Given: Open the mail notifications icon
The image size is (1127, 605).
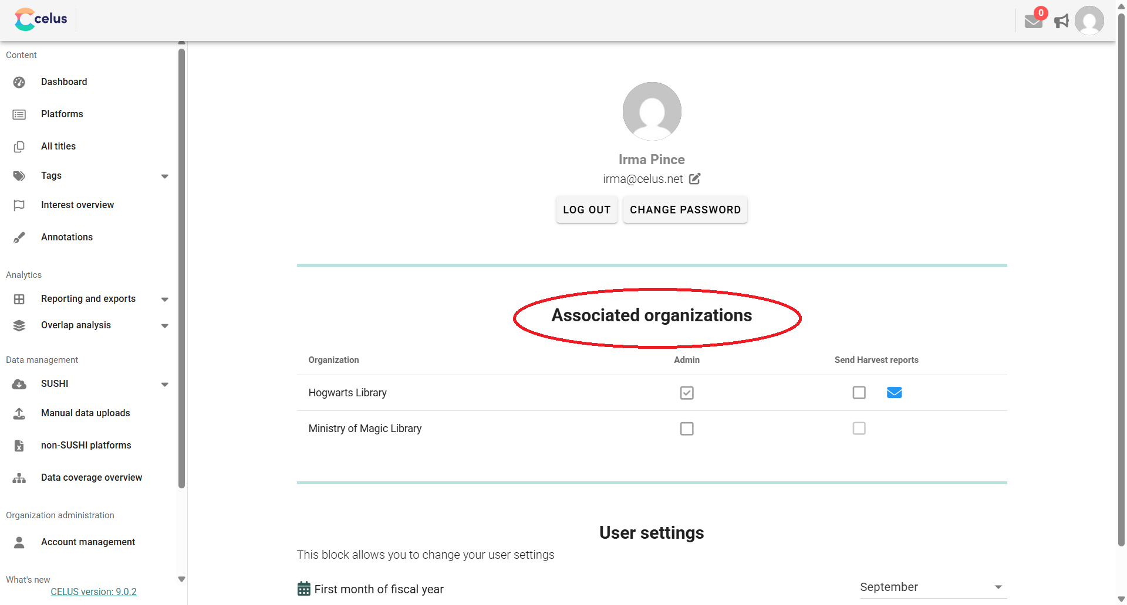Looking at the screenshot, I should pyautogui.click(x=1034, y=21).
